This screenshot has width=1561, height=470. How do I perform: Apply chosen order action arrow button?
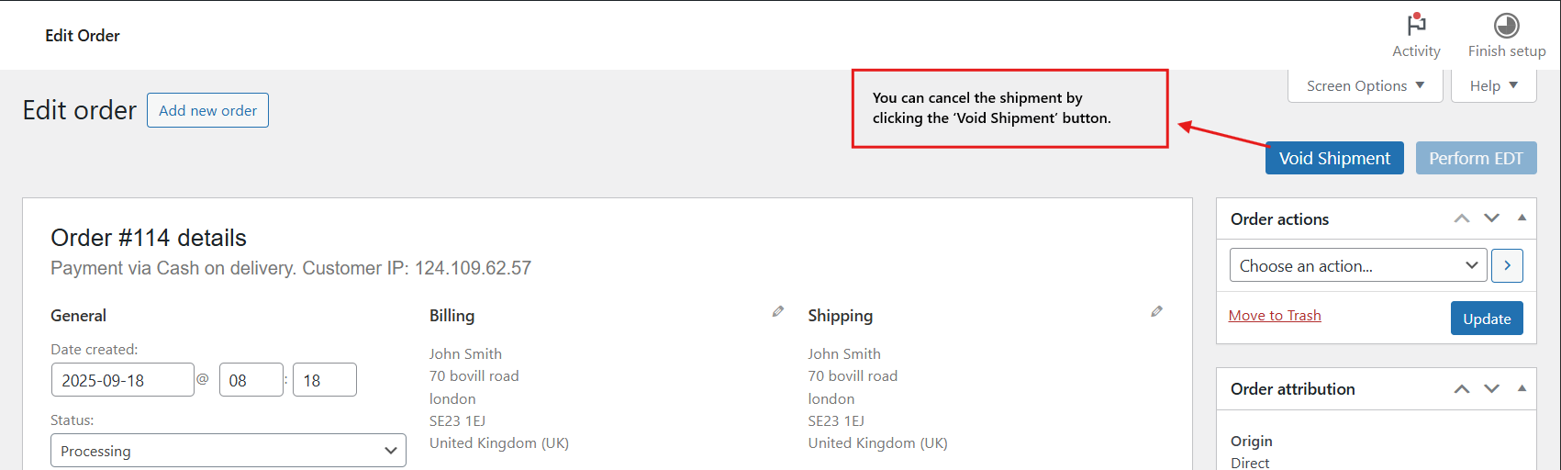point(1507,265)
